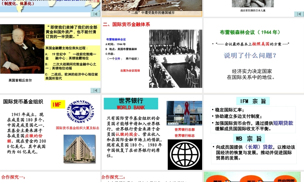The width and height of the screenshot is (304, 182).
Task: Click the WB 宗旨 header box
Action: pos(249,139)
